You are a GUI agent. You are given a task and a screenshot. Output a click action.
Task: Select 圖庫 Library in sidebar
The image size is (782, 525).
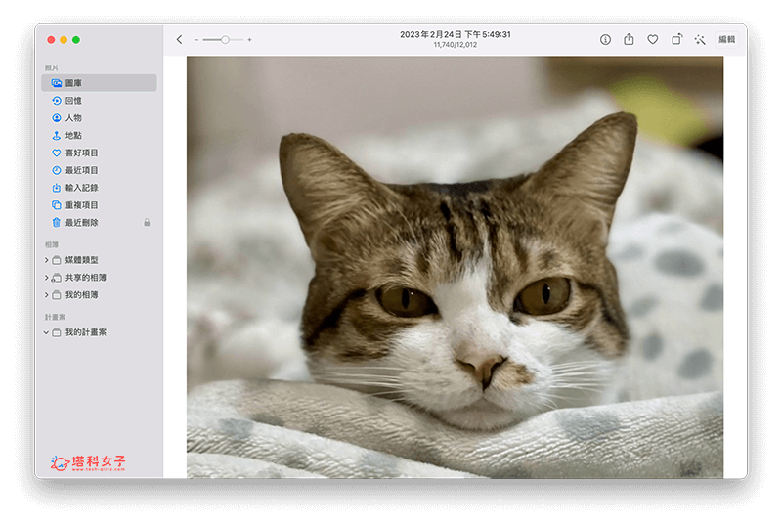coord(99,83)
